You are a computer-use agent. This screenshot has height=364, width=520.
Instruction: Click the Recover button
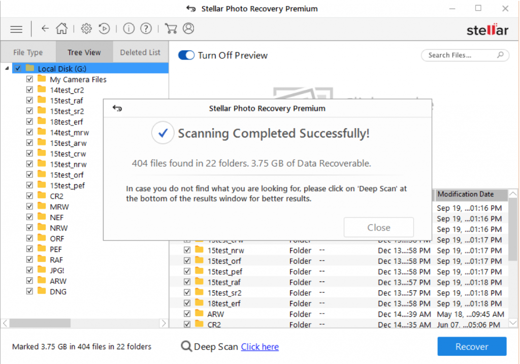click(472, 346)
